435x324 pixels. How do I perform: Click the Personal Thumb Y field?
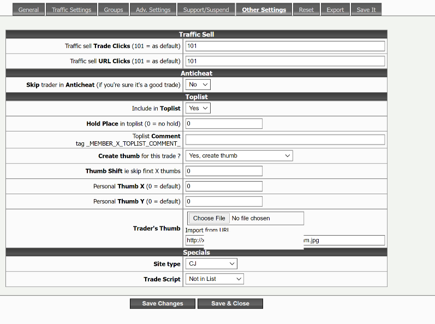(x=224, y=201)
